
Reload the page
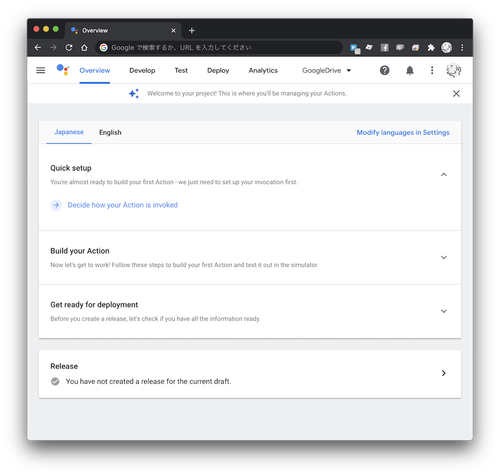69,47
